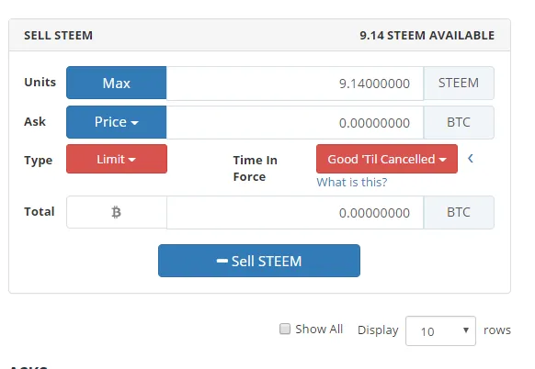Image resolution: width=535 pixels, height=369 pixels.
Task: Click the Bitcoin symbol icon in Total row
Action: coord(117,212)
